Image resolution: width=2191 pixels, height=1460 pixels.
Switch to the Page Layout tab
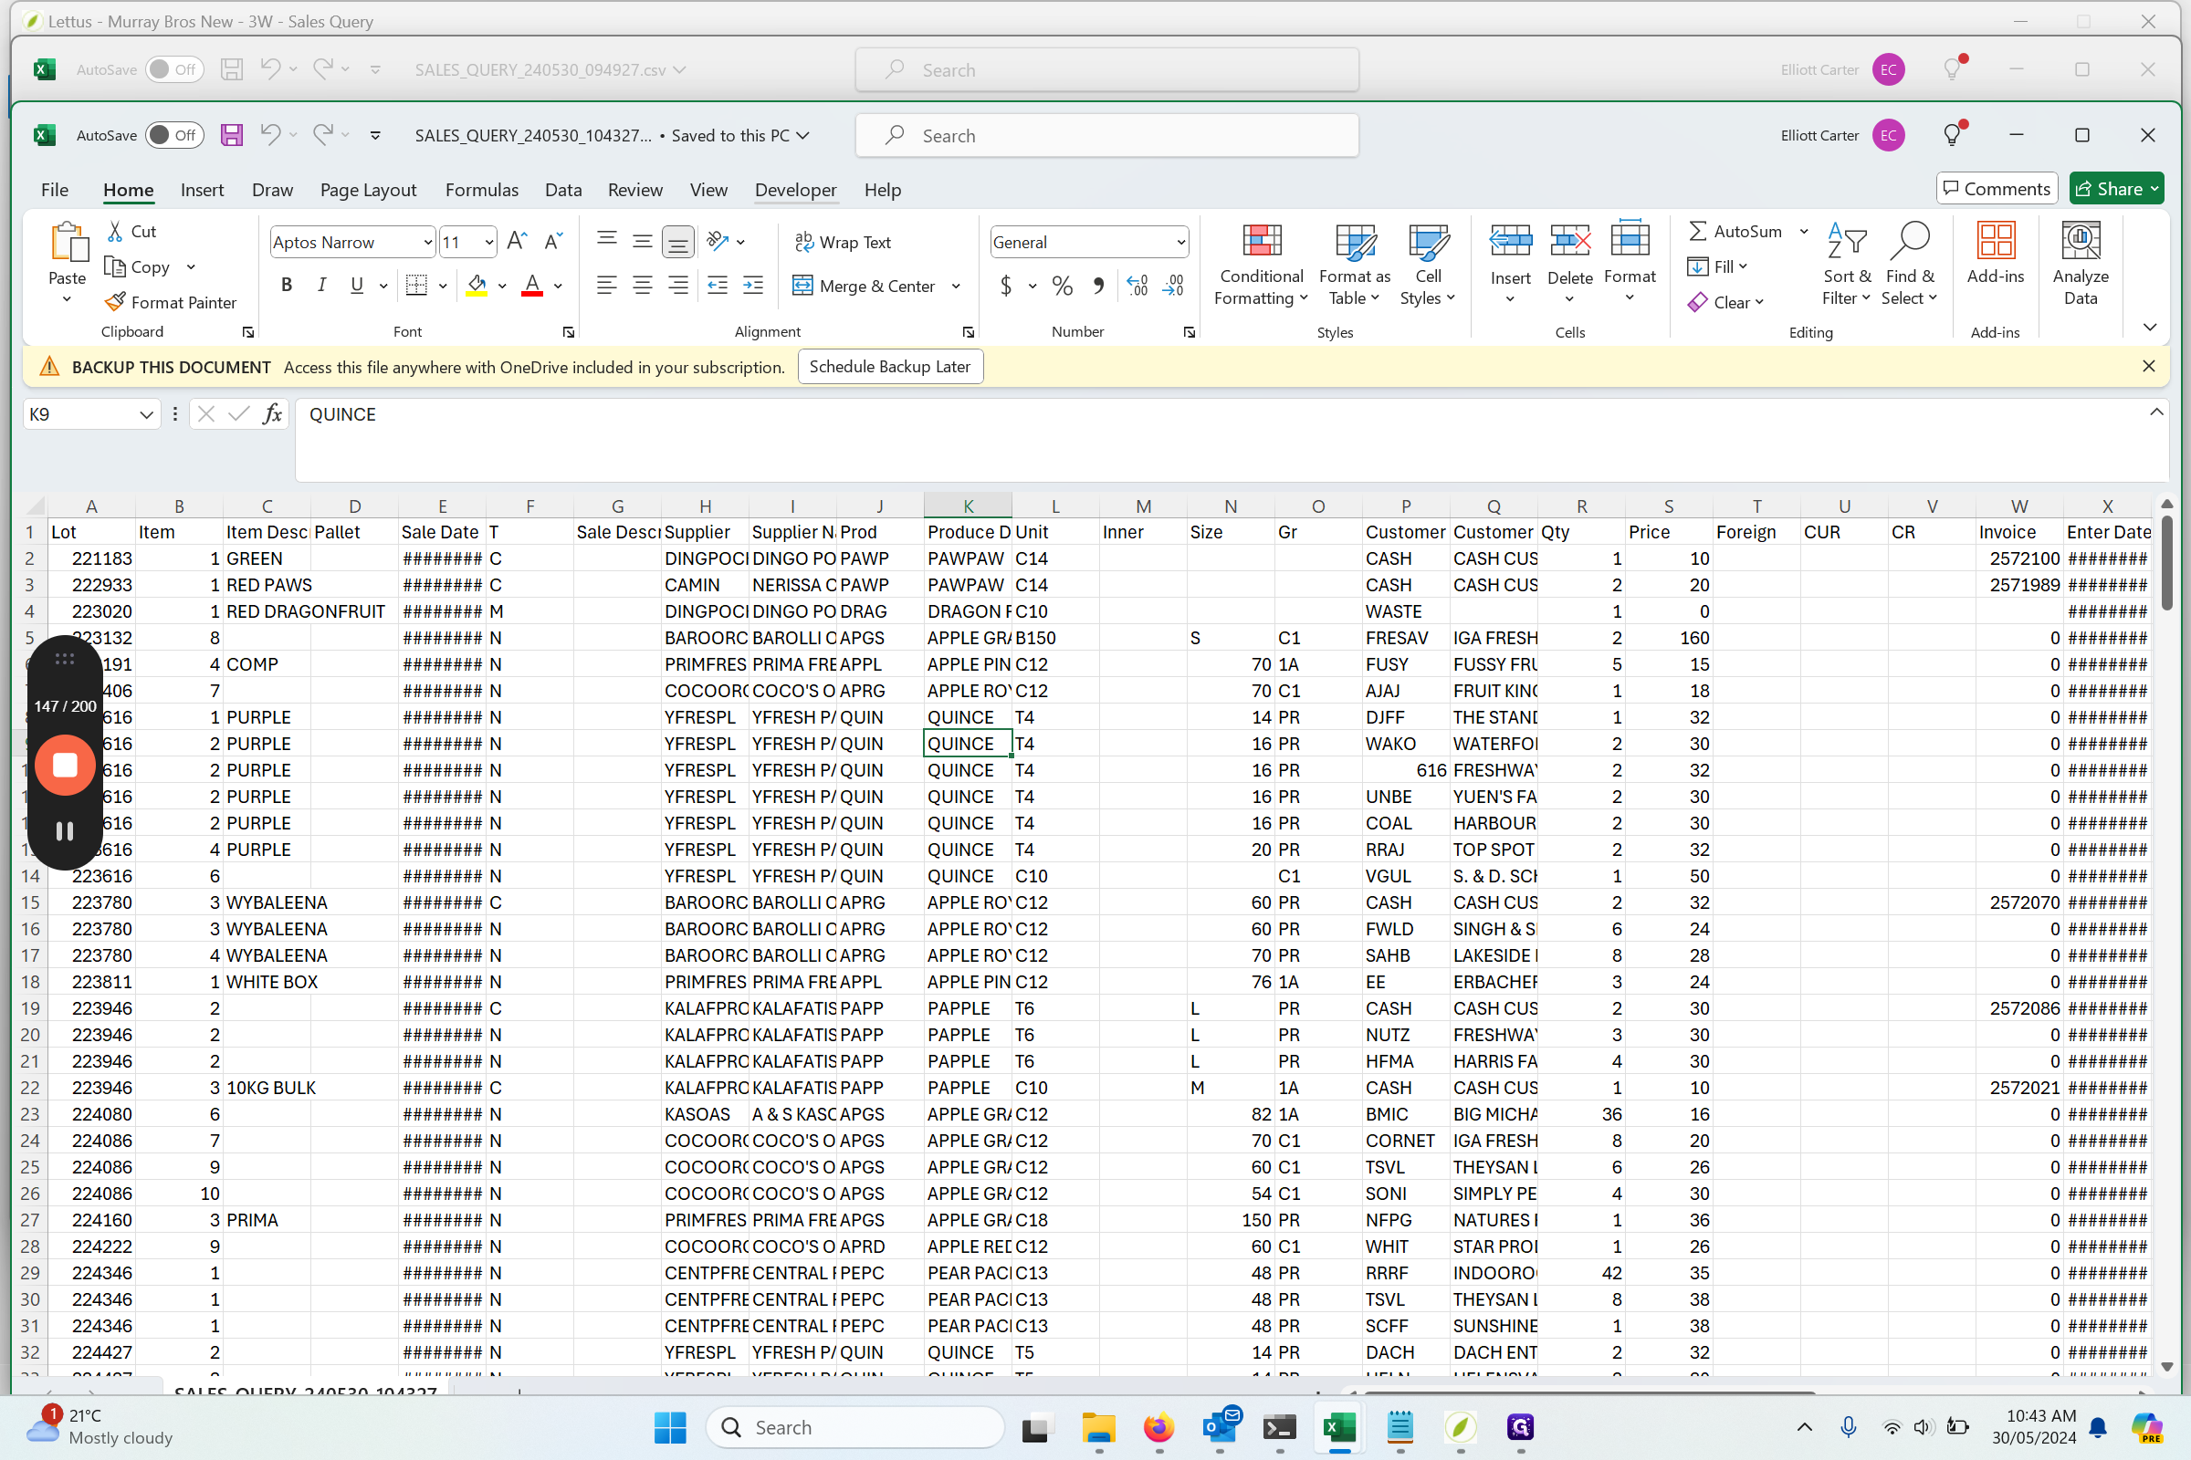point(368,190)
